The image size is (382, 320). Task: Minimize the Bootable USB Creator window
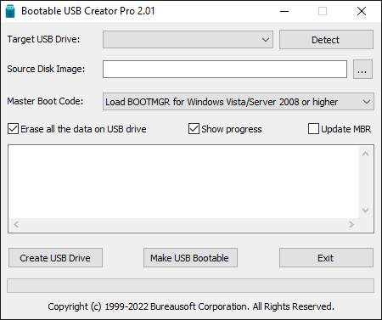[284, 11]
